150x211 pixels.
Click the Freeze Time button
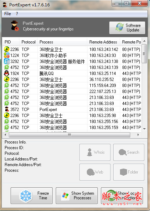(31, 195)
